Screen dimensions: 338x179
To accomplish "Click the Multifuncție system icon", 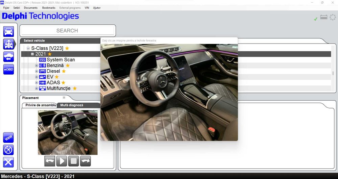I will (x=43, y=88).
